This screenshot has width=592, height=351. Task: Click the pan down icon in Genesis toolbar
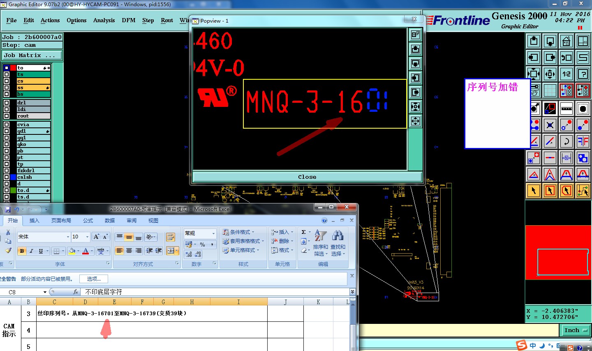pos(550,41)
